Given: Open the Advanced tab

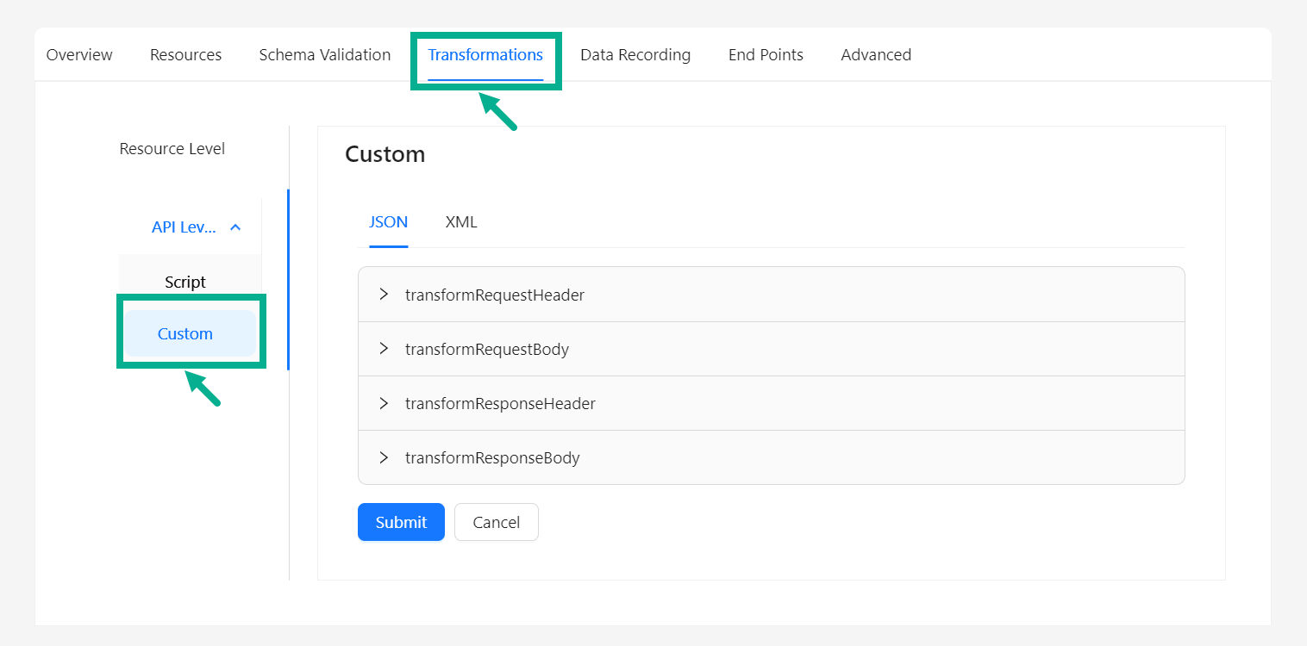Looking at the screenshot, I should [x=876, y=55].
